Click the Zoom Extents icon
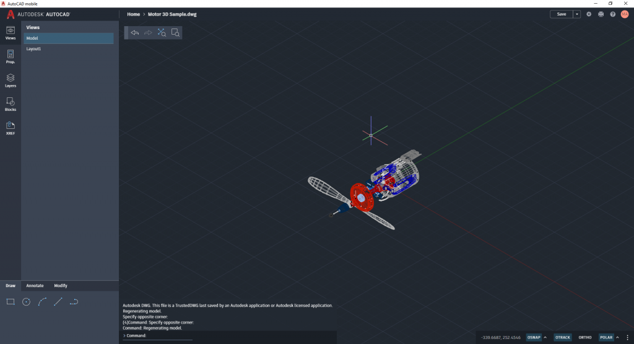 (x=162, y=33)
